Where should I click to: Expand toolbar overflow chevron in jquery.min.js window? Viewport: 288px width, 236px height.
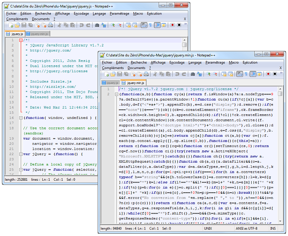281,73
